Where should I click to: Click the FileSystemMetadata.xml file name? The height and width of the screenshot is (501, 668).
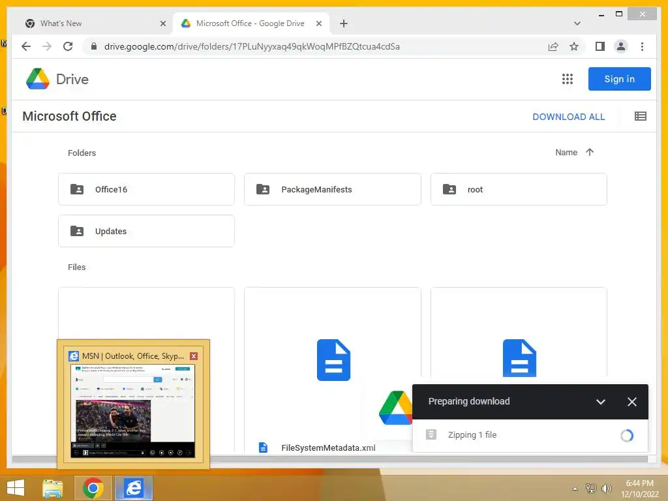(x=328, y=448)
